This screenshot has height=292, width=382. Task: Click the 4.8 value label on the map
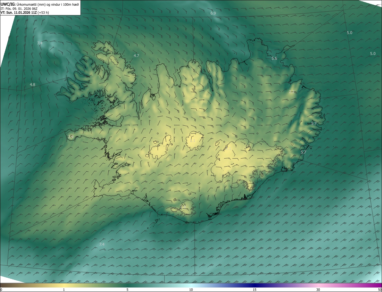point(33,85)
